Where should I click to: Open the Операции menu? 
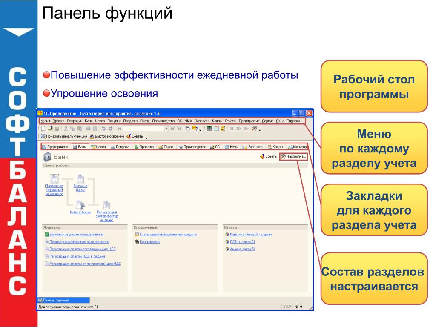click(x=75, y=121)
